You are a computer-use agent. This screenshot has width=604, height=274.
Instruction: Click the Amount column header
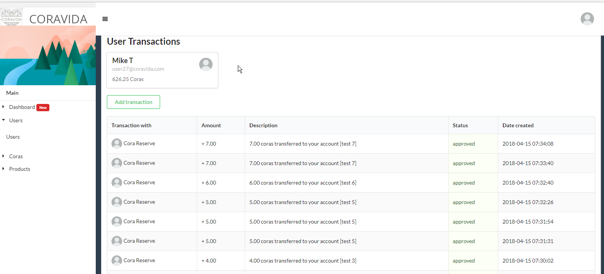(211, 125)
